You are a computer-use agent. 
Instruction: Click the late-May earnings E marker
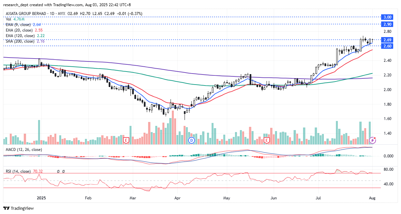pos(267,140)
